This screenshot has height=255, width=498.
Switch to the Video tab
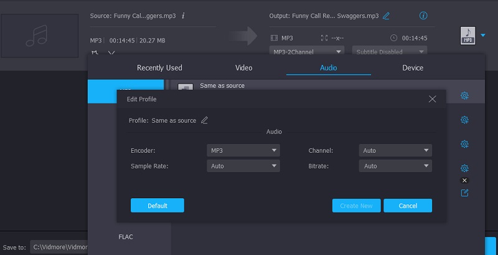click(244, 67)
